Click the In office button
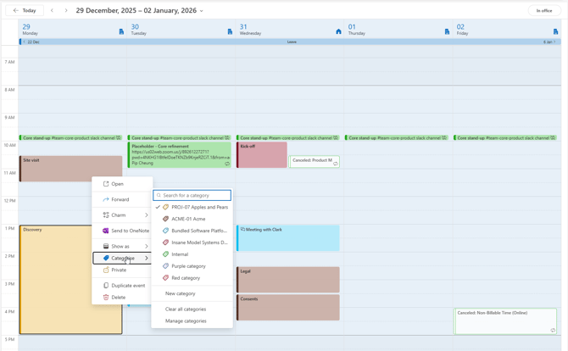568x351 pixels. [x=543, y=11]
